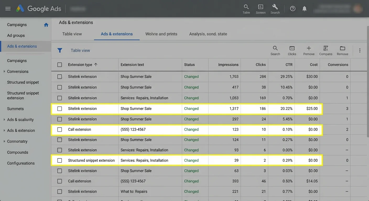The width and height of the screenshot is (369, 201).
Task: Click the $14.05 cost cell
Action: (x=312, y=181)
